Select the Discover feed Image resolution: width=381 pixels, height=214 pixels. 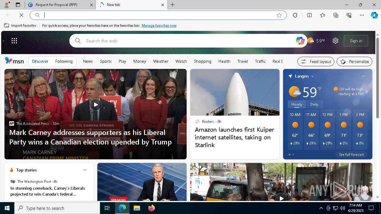40,61
